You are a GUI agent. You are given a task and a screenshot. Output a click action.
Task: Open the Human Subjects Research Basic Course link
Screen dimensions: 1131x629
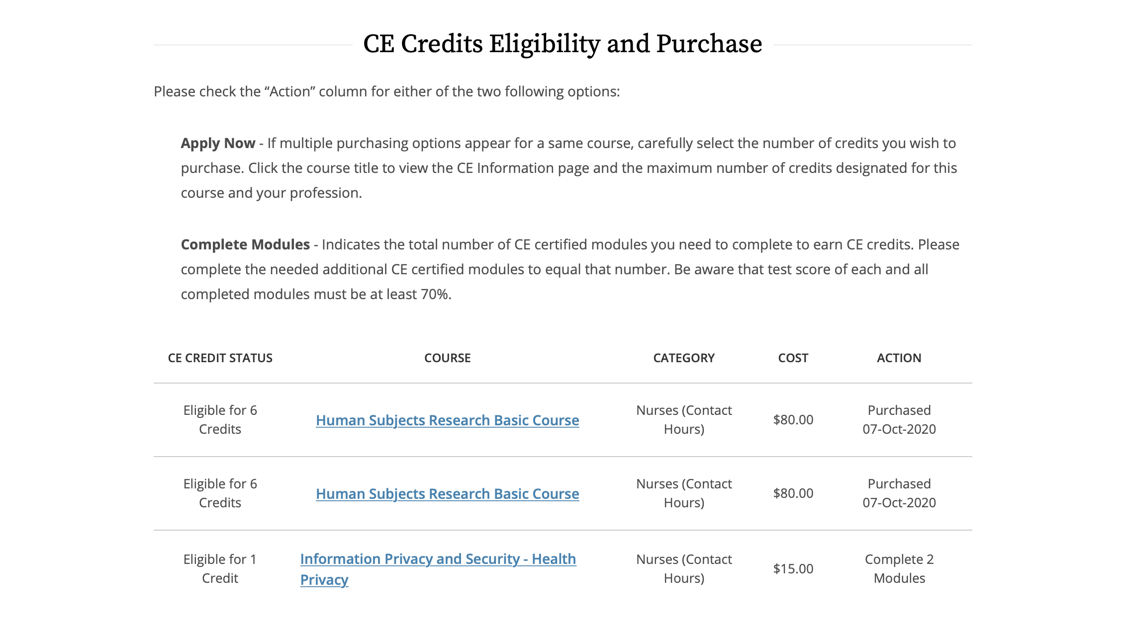tap(447, 420)
